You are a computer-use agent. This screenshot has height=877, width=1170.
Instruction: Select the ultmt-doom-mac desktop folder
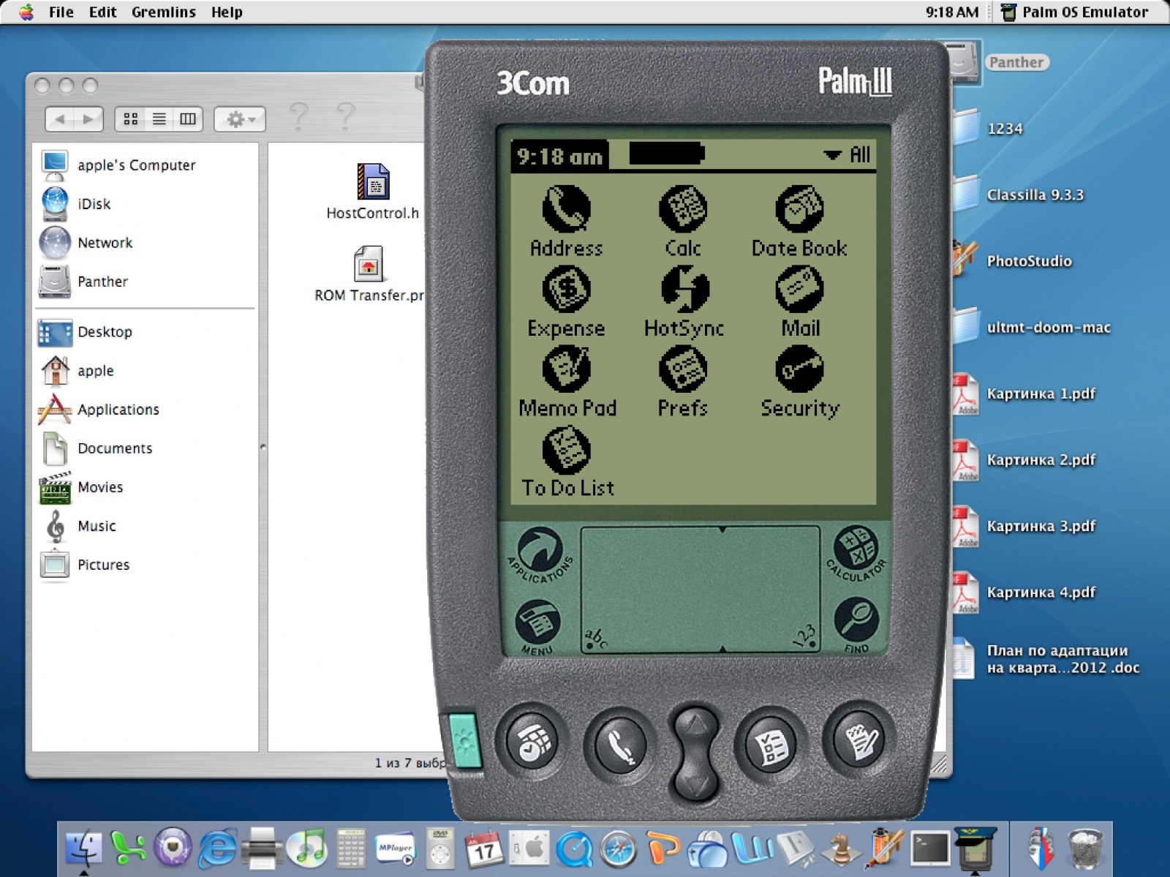(x=1032, y=327)
